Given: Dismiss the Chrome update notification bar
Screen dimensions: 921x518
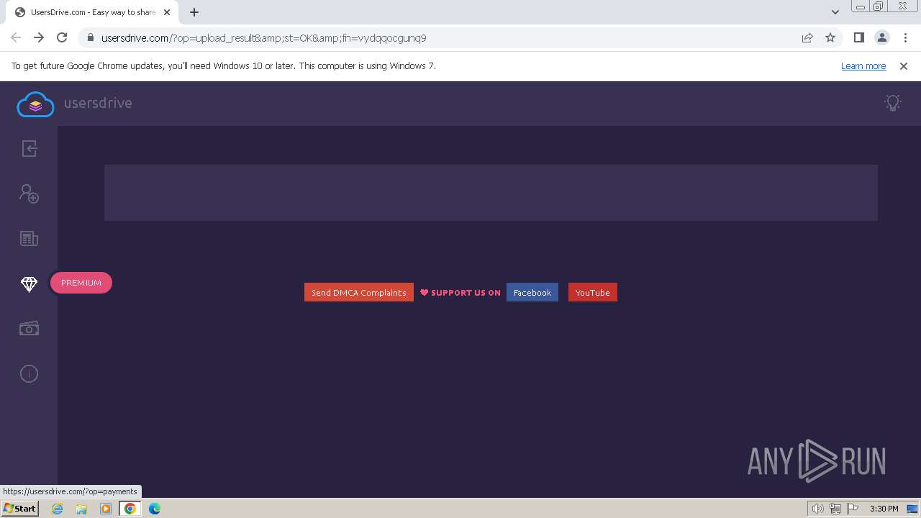Looking at the screenshot, I should (904, 65).
